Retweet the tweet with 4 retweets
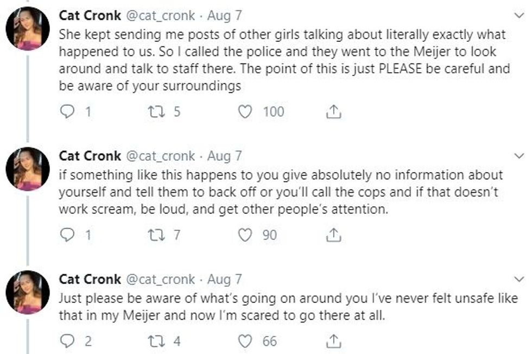The image size is (532, 354). [x=155, y=342]
